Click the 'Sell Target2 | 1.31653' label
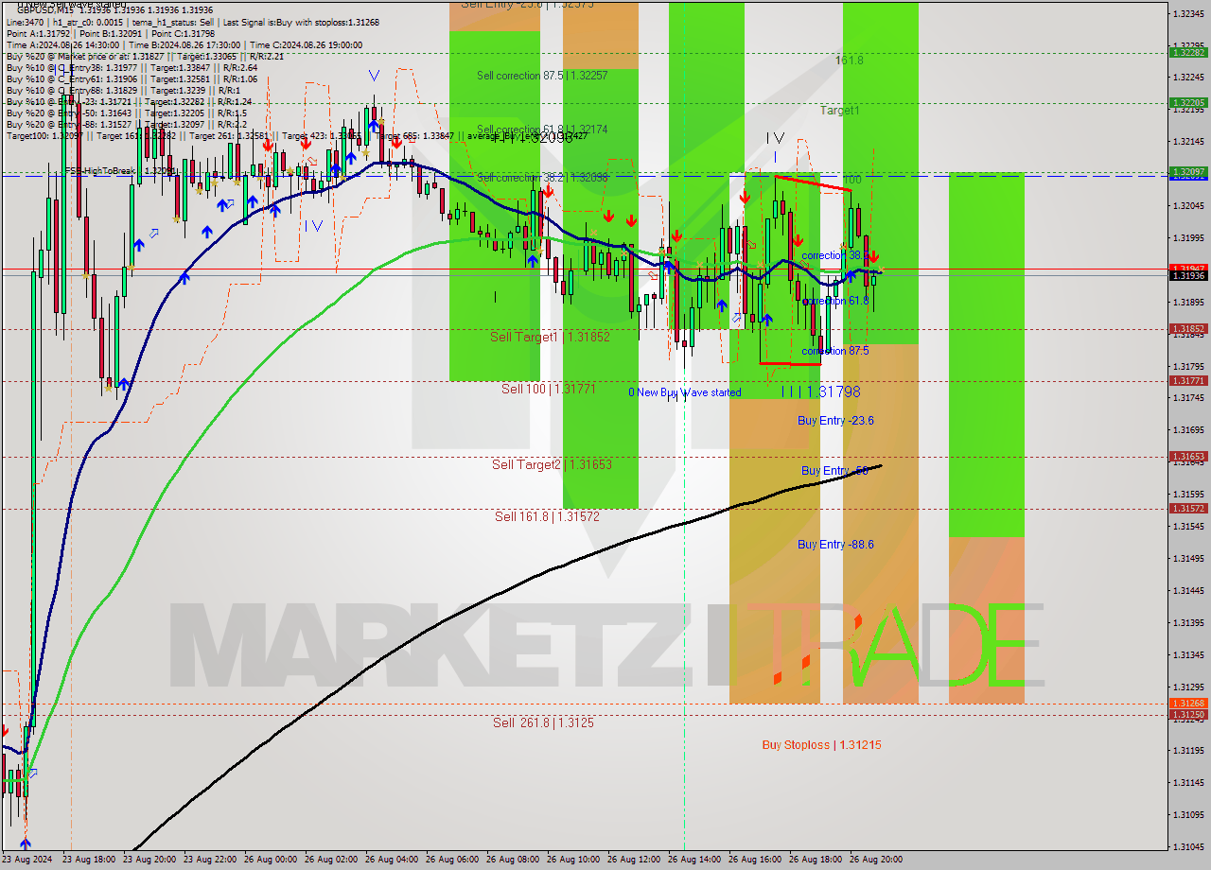 [x=552, y=464]
